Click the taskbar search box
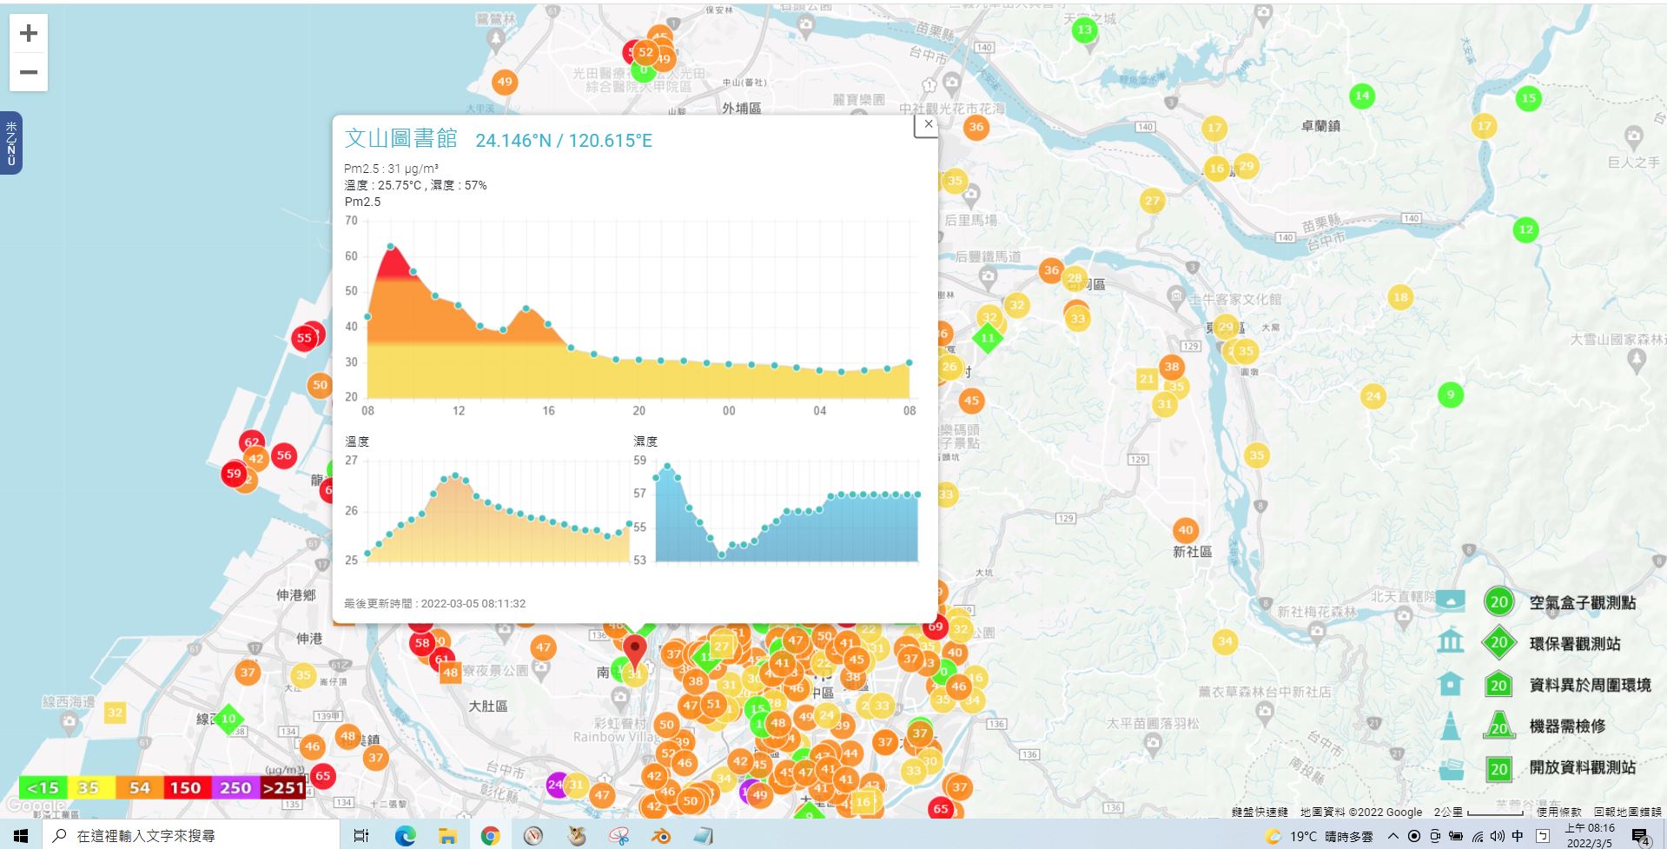 [191, 836]
